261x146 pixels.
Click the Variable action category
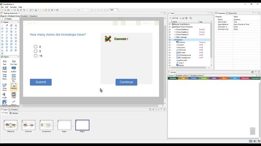click(203, 78)
